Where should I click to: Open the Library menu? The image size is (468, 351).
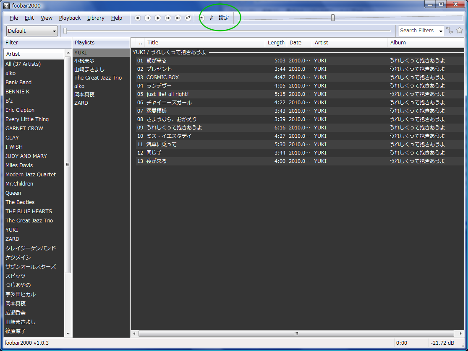pos(96,18)
